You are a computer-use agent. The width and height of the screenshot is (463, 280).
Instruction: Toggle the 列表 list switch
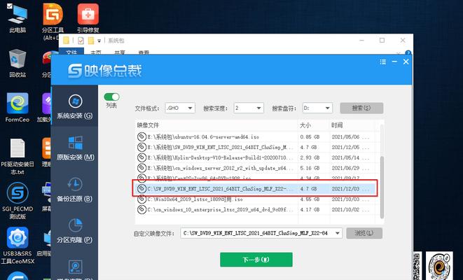click(x=111, y=97)
